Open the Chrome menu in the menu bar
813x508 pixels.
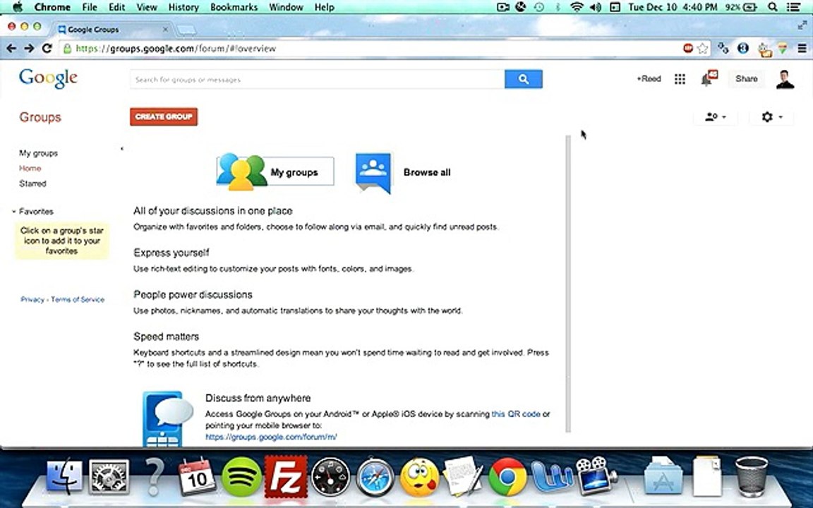click(x=52, y=7)
